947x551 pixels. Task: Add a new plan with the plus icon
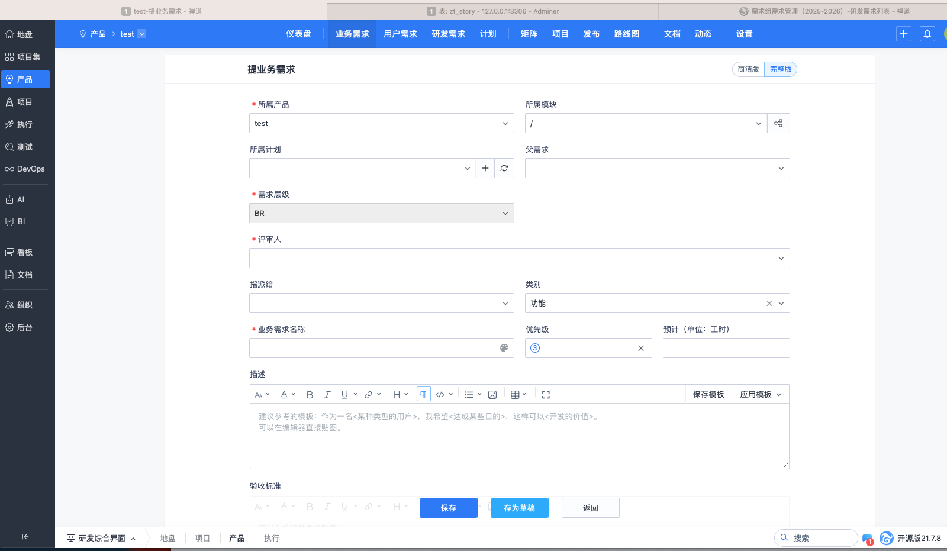[485, 168]
